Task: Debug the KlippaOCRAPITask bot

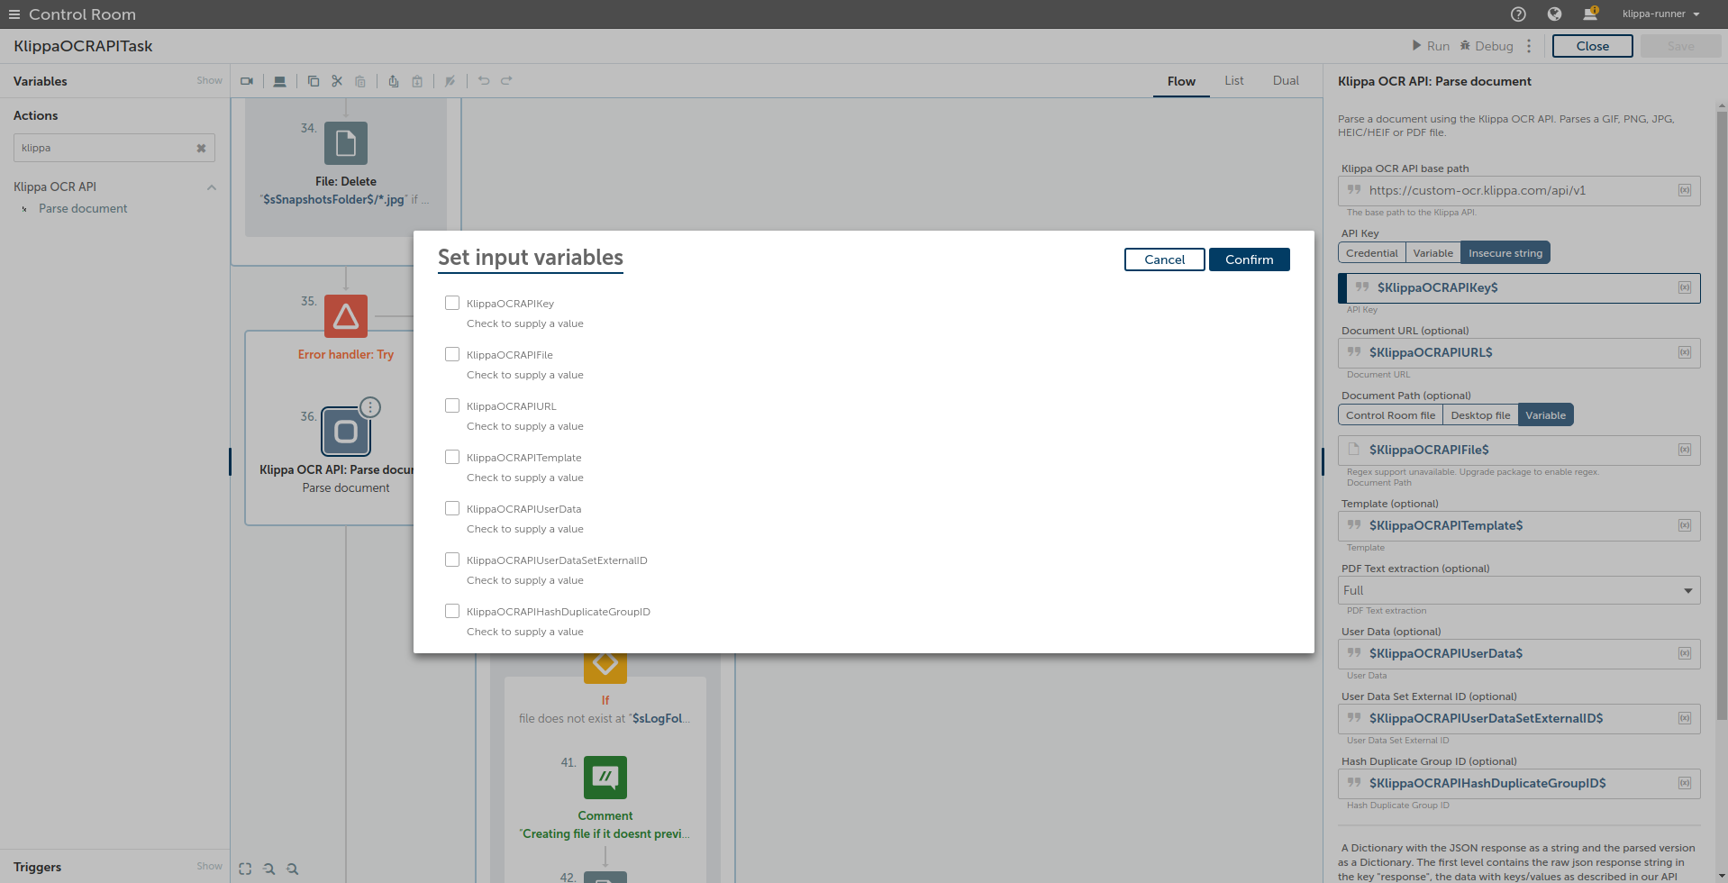Action: click(x=1487, y=46)
